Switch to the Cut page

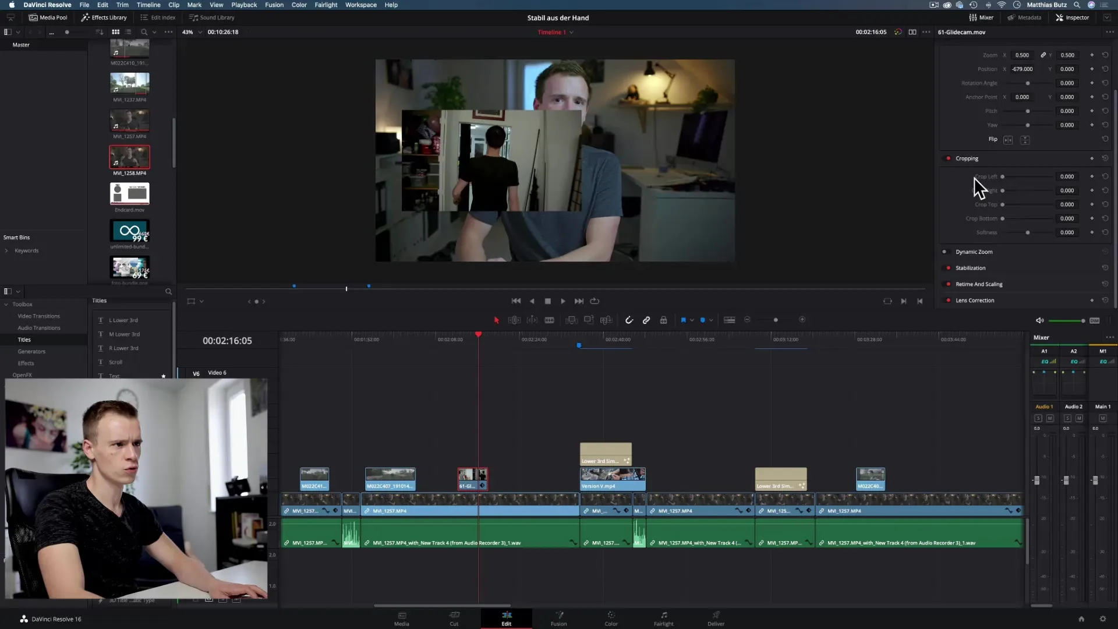[454, 619]
